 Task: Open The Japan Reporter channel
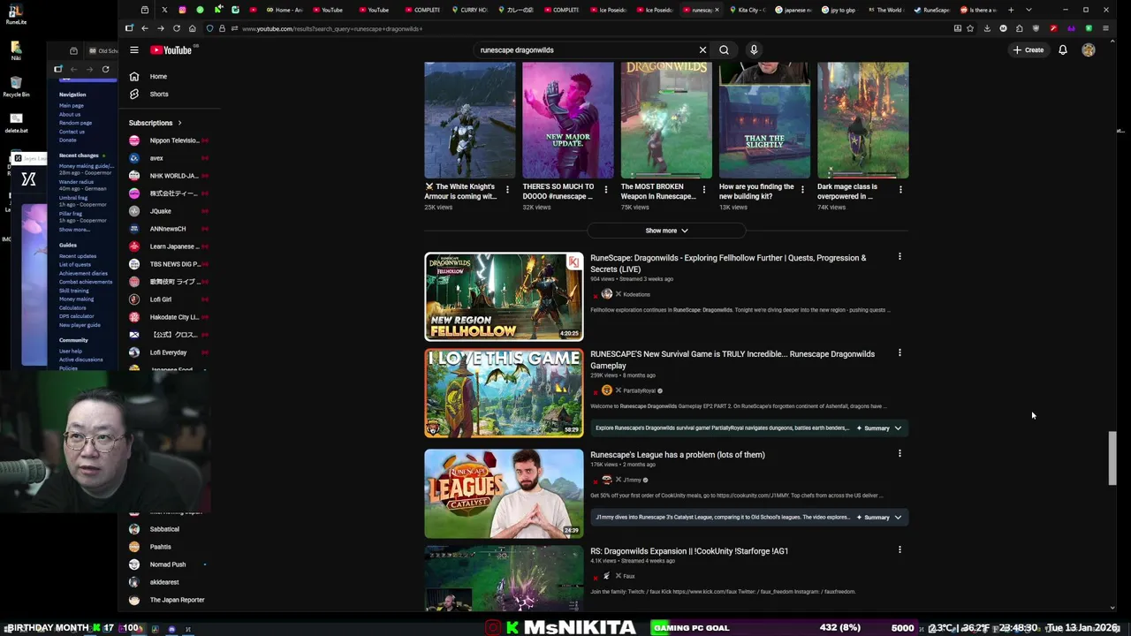tap(168, 600)
